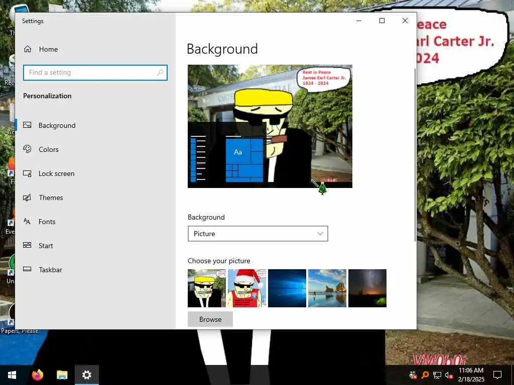Click the Find a setting search box

95,72
